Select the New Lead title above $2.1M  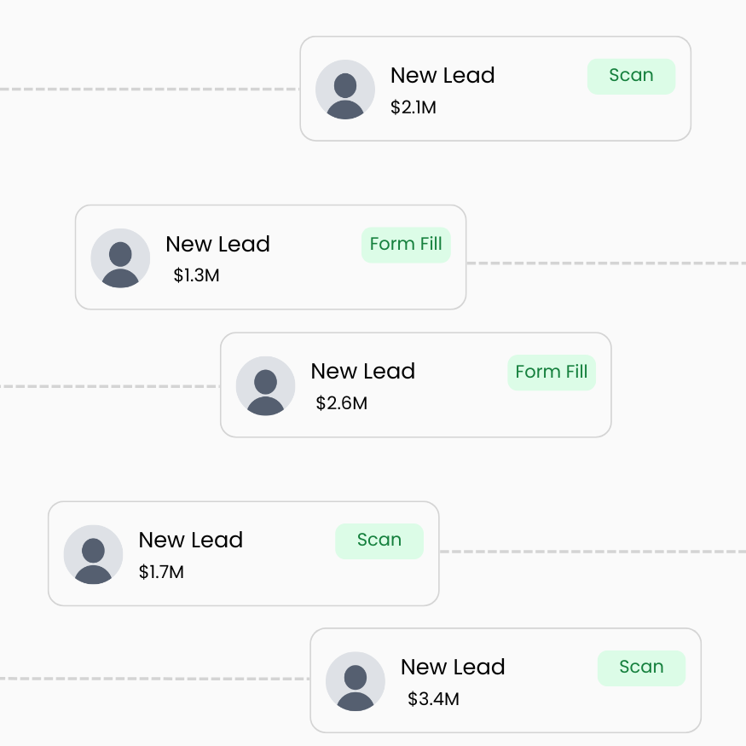(442, 75)
